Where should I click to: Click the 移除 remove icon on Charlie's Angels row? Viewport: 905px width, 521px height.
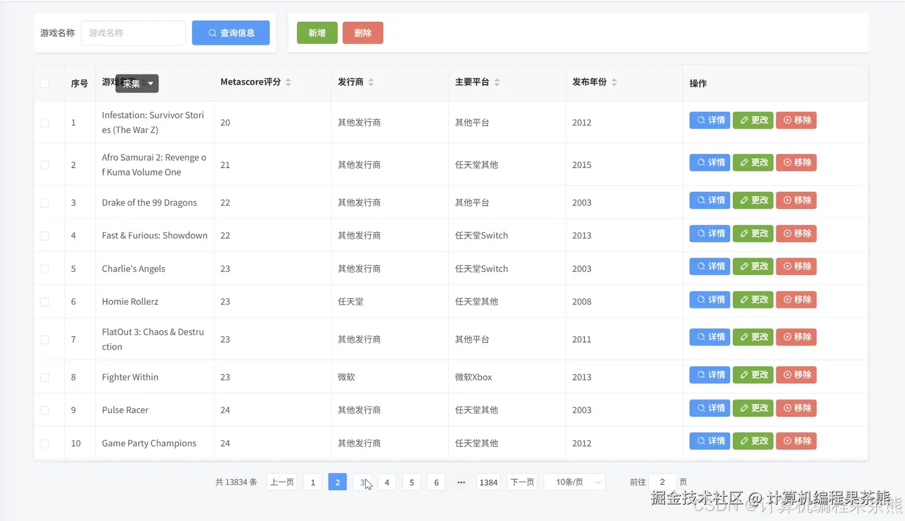point(786,266)
